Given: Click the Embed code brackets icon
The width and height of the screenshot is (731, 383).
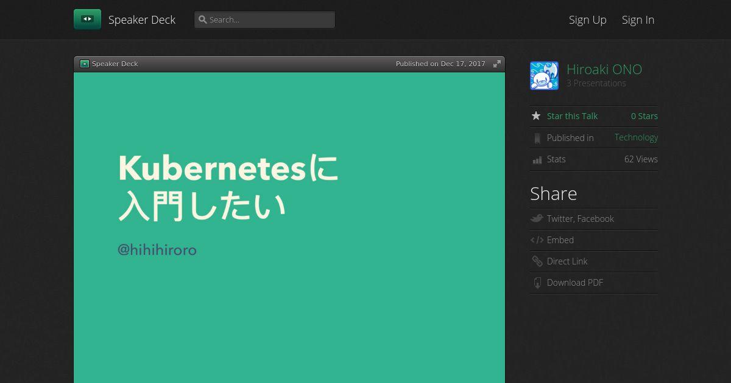Looking at the screenshot, I should tap(537, 240).
